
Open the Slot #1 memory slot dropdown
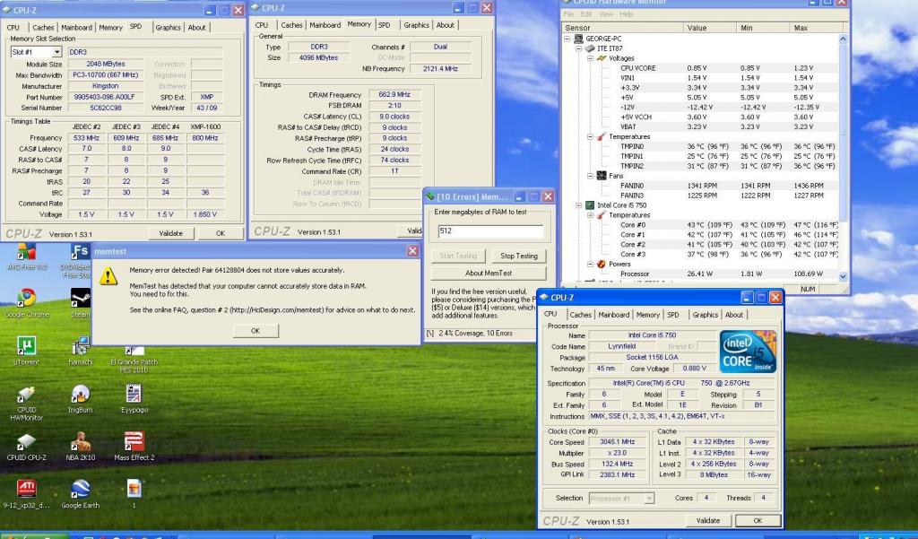[56, 52]
